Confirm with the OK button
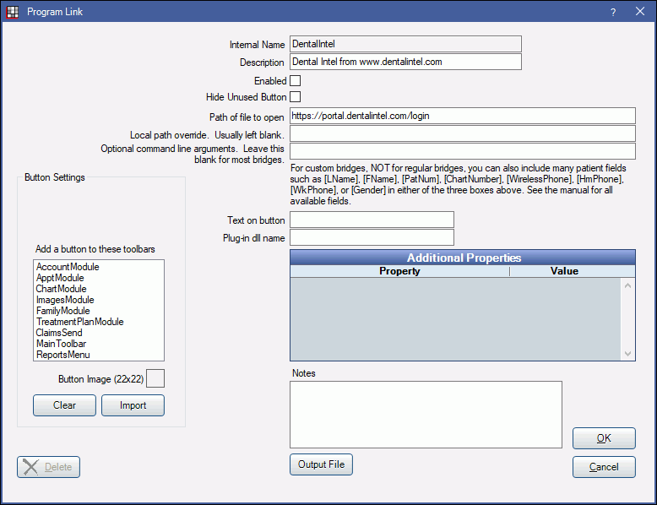657x505 pixels. pos(604,438)
